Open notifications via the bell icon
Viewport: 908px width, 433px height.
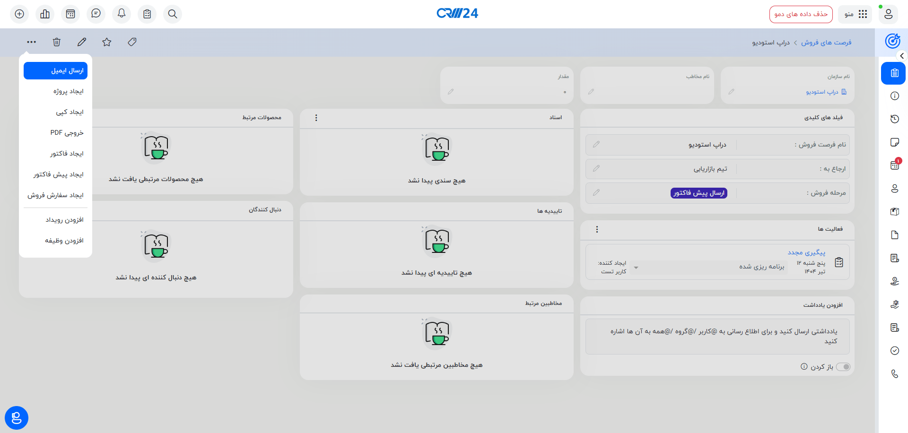tap(121, 14)
